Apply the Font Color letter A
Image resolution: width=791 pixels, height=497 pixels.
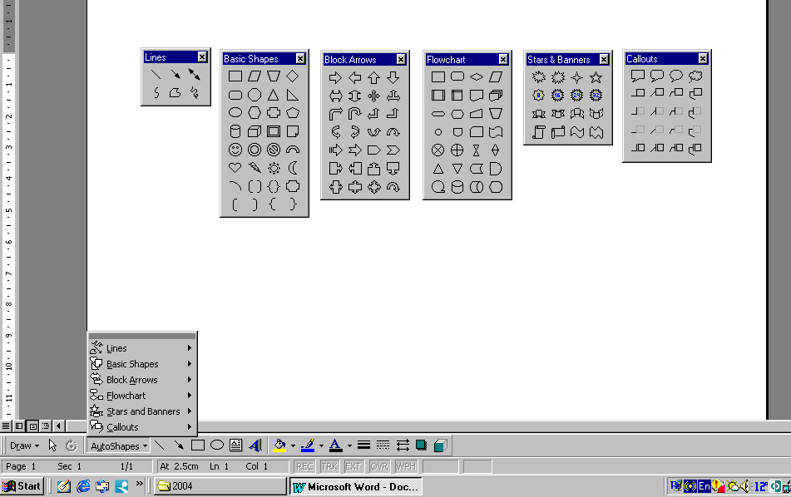pos(335,445)
